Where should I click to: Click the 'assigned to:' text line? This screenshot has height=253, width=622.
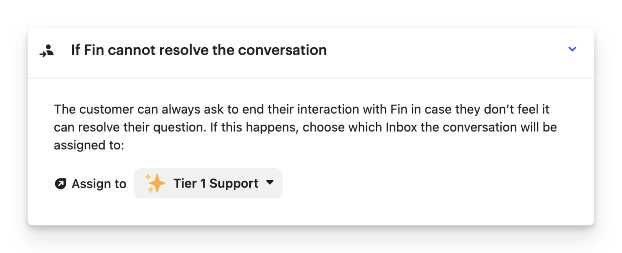pos(89,145)
